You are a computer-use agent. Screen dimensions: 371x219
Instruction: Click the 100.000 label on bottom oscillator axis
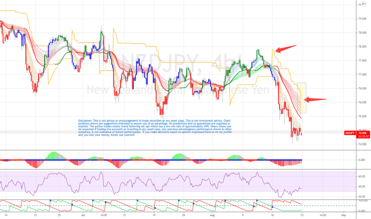coord(363,201)
